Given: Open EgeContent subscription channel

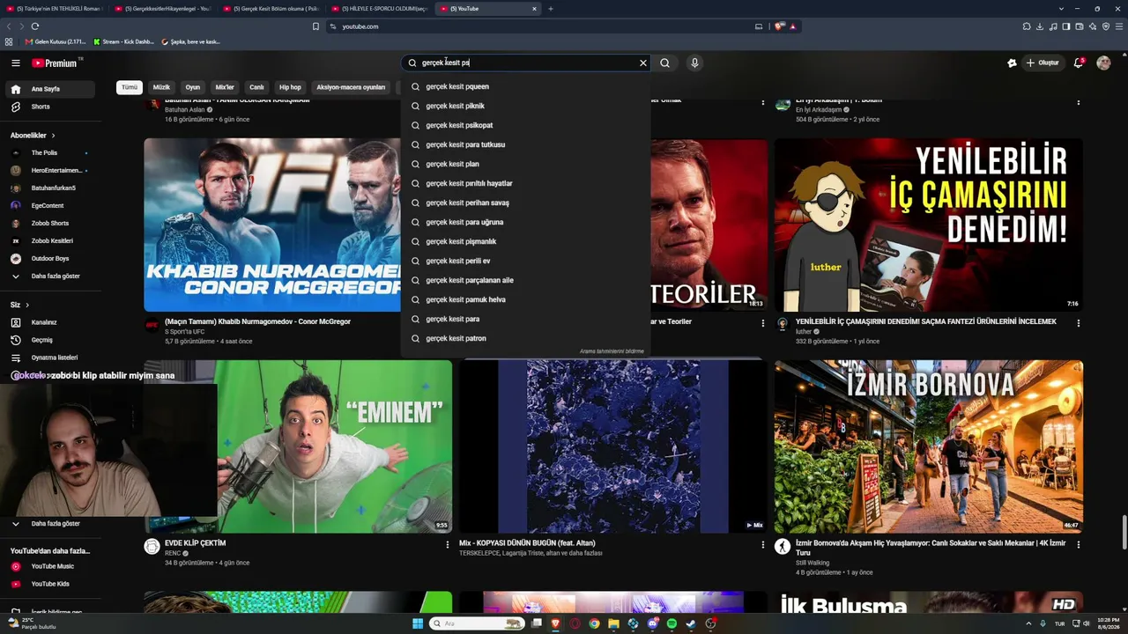Looking at the screenshot, I should [50, 206].
